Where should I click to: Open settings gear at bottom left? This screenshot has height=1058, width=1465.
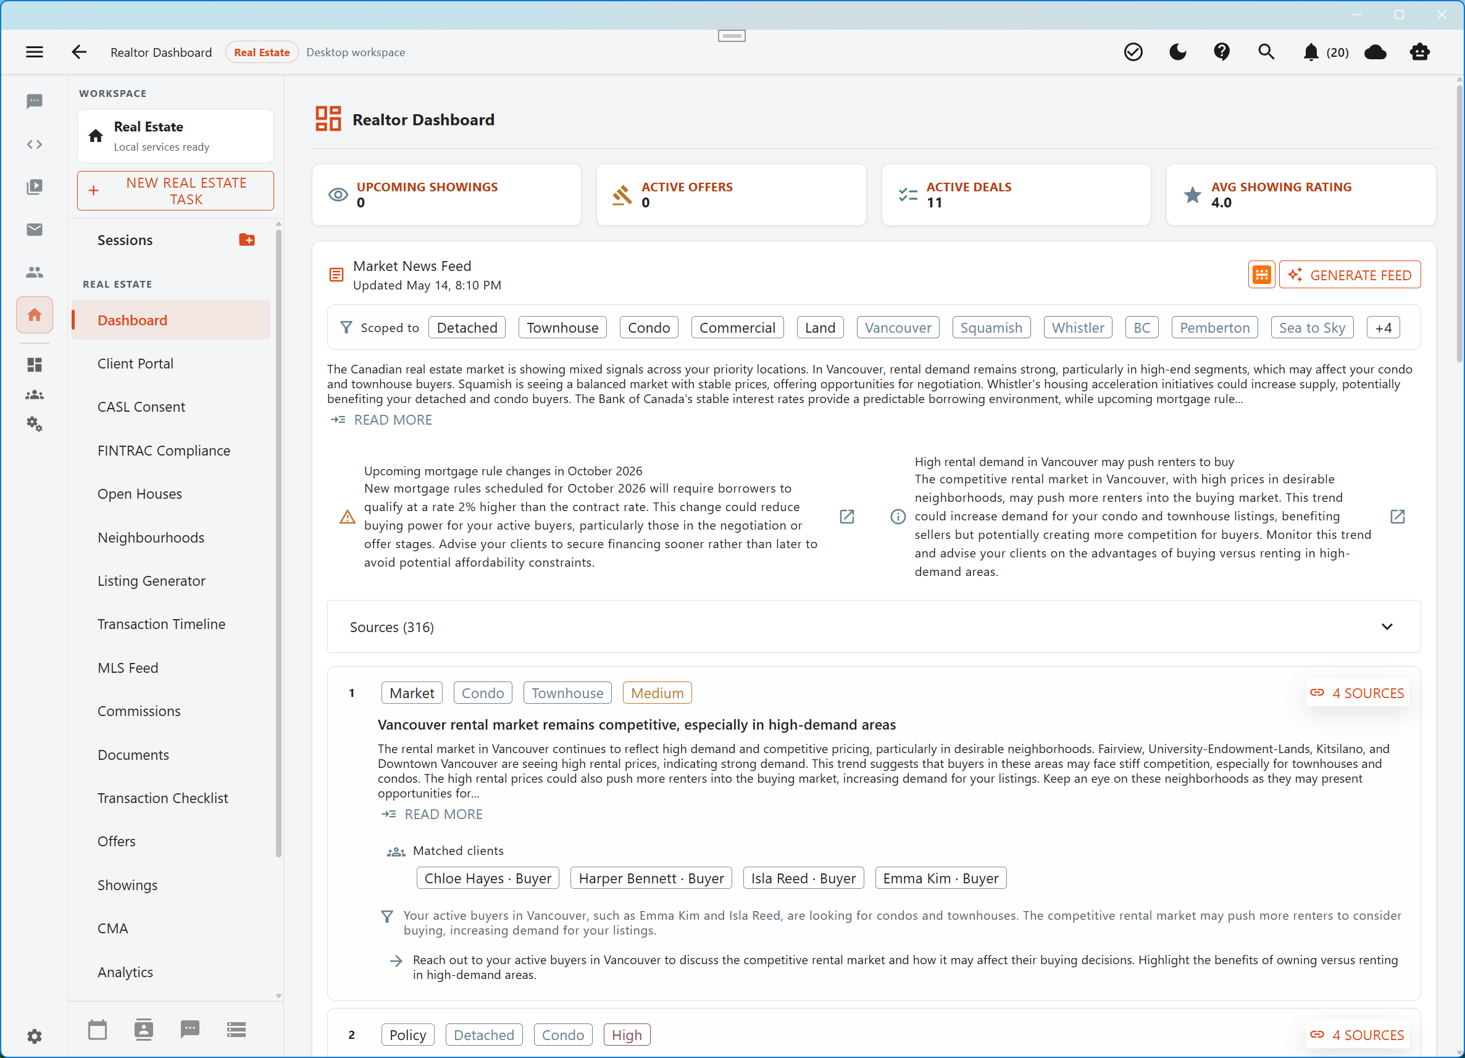tap(34, 1036)
